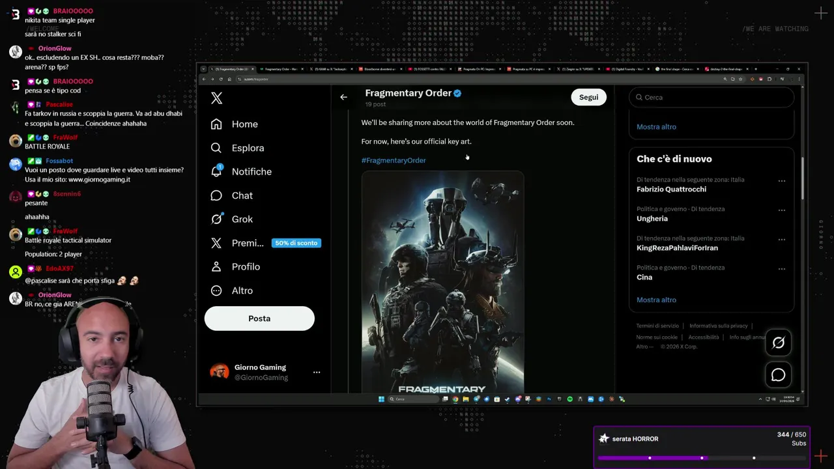Open Norme sui cookie footer link
The image size is (834, 469).
pos(657,337)
